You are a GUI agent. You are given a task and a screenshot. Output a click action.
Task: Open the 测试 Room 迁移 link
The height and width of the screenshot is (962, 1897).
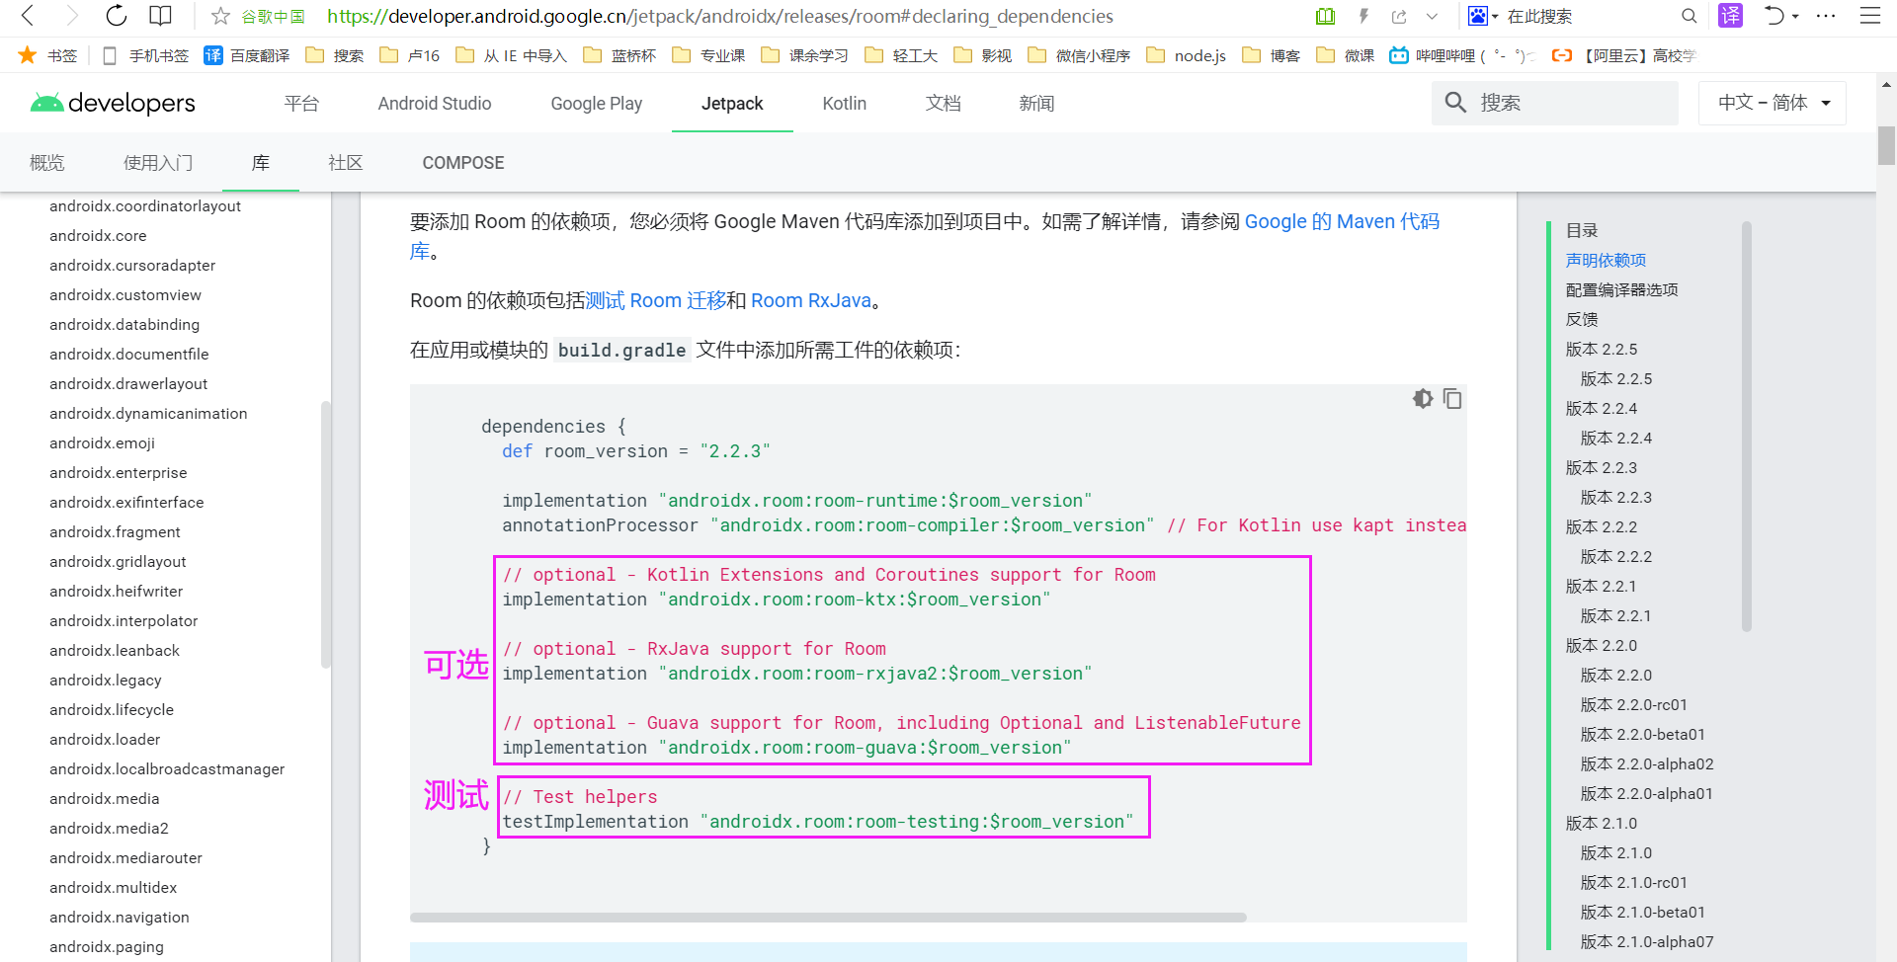click(x=656, y=300)
